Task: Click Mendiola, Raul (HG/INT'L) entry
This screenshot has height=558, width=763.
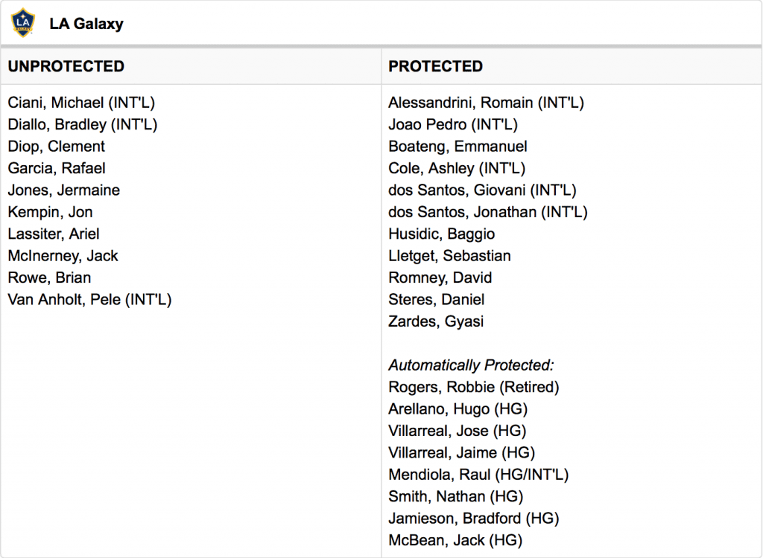Action: point(478,475)
